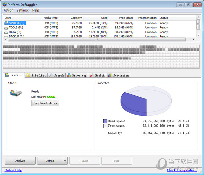Click the Free space white color swatch

(105, 126)
